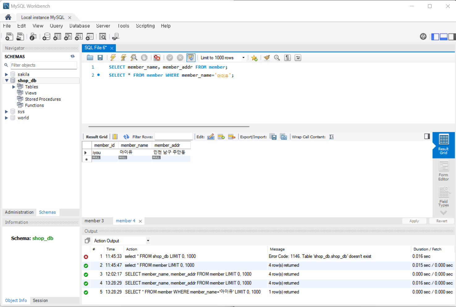This screenshot has height=307, width=456.
Task: Toggle invisible characters pilcrow icon
Action: point(287,58)
